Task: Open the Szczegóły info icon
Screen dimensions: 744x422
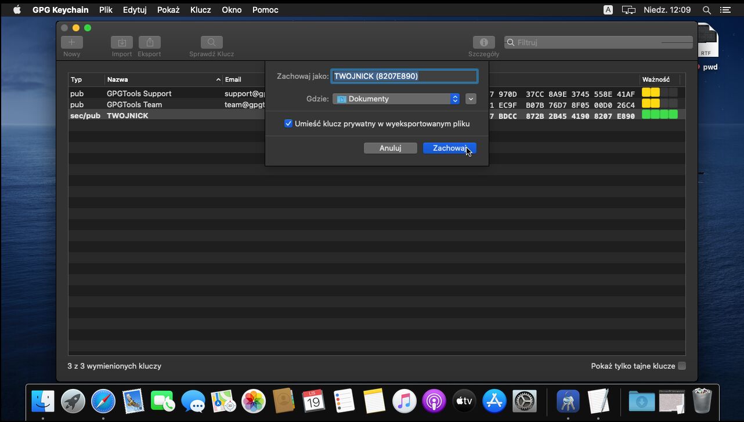Action: coord(483,42)
